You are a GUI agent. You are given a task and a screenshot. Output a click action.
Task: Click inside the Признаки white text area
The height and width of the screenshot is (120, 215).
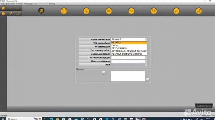128,76
